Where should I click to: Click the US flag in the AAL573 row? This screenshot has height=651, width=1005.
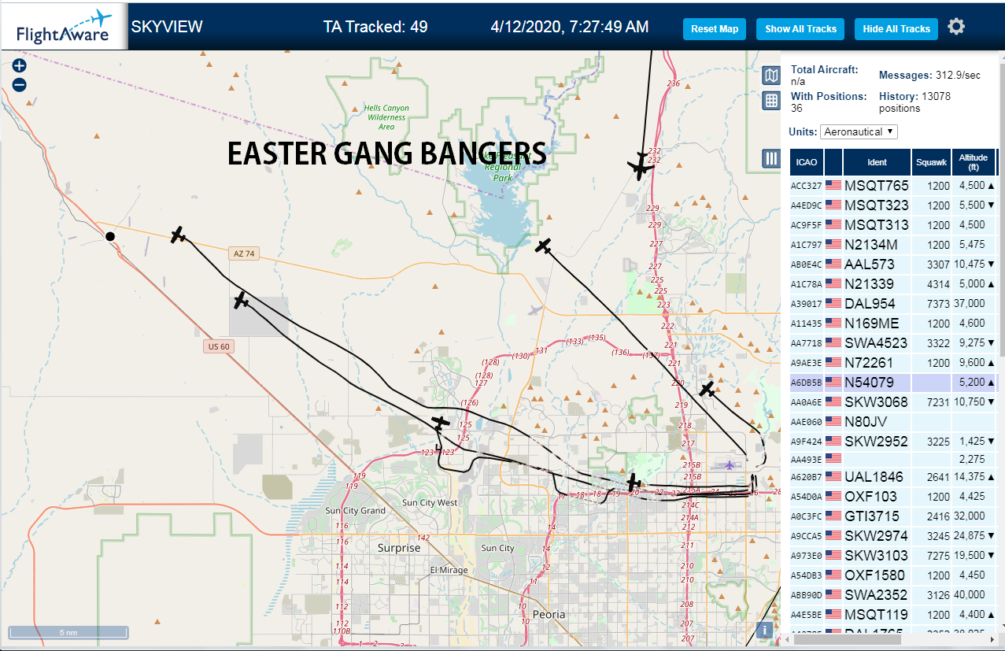click(833, 264)
